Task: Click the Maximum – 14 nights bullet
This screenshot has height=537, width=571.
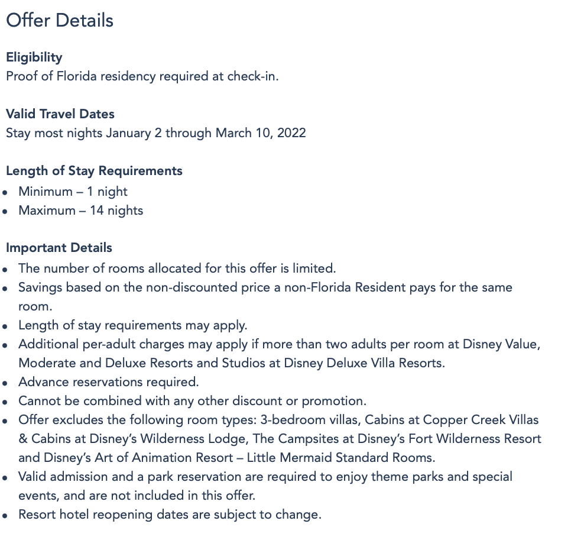Action: [x=80, y=211]
